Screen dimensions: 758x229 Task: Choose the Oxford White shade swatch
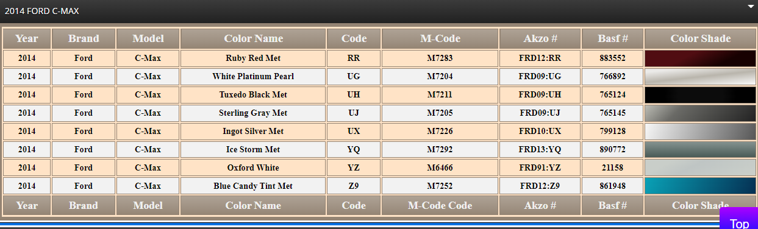[700, 168]
